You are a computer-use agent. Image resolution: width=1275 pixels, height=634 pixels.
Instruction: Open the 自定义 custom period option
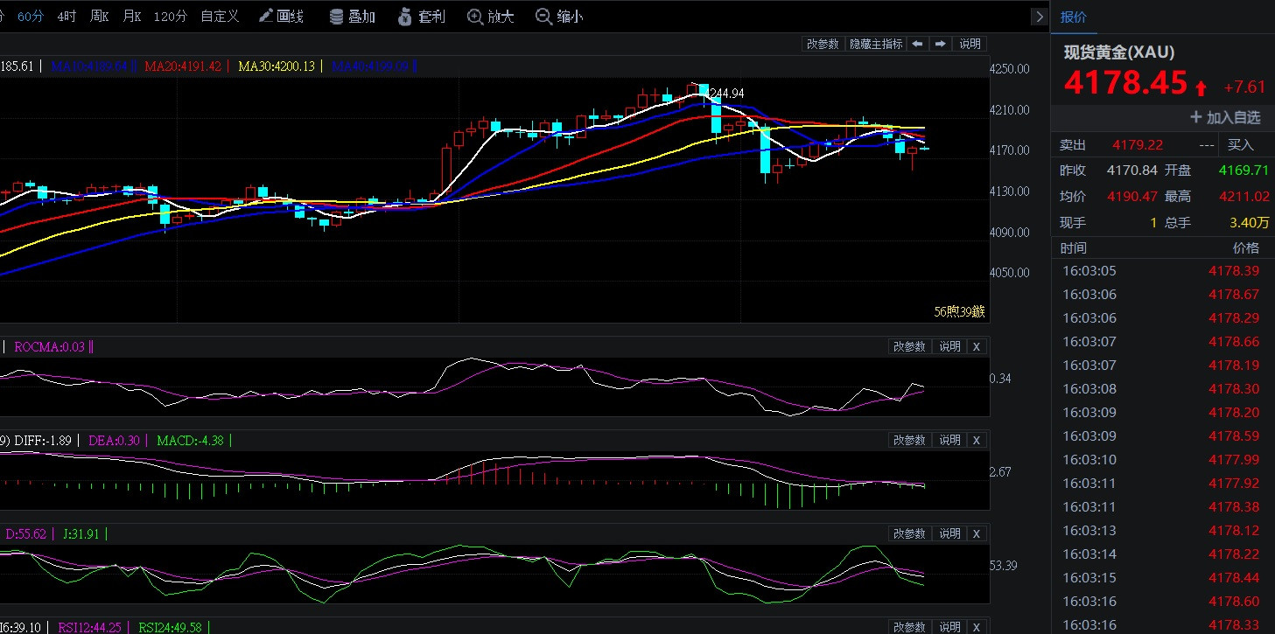click(220, 17)
